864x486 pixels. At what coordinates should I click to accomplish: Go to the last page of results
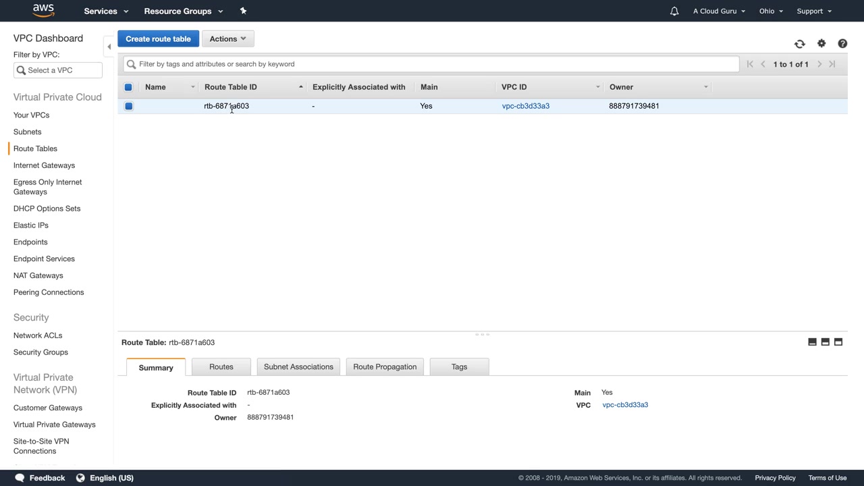[832, 64]
